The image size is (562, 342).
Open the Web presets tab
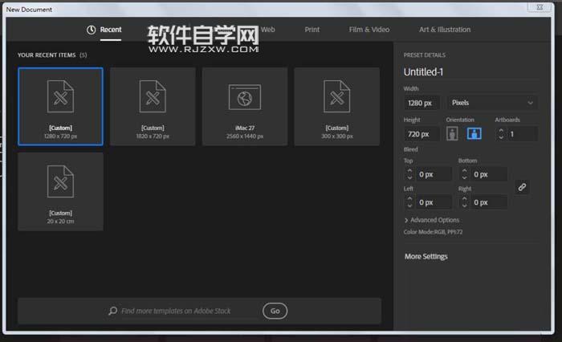tap(267, 30)
